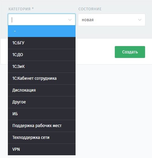Screen dimensions: 152x158
Task: Choose Техподдержка сети category
Action: pyautogui.click(x=42, y=138)
